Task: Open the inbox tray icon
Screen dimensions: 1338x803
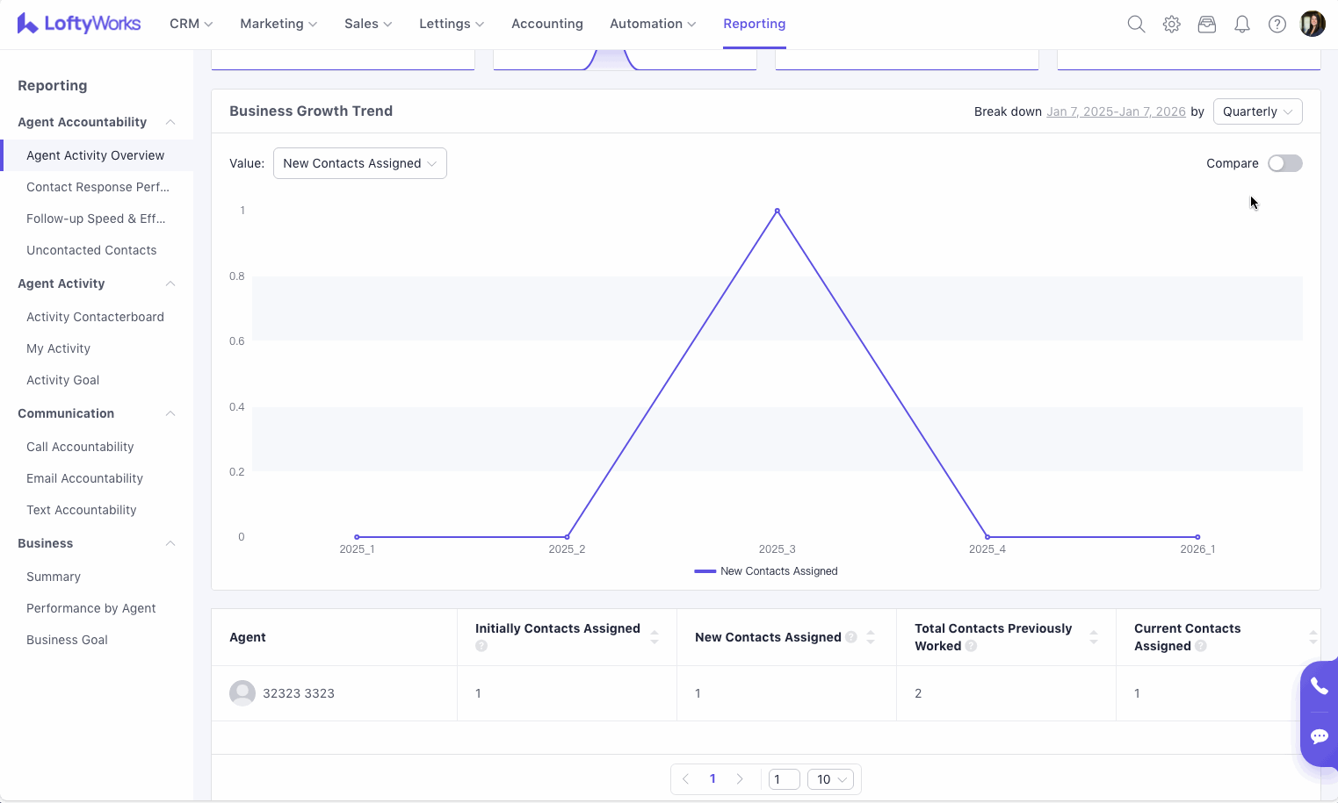Action: click(1206, 24)
